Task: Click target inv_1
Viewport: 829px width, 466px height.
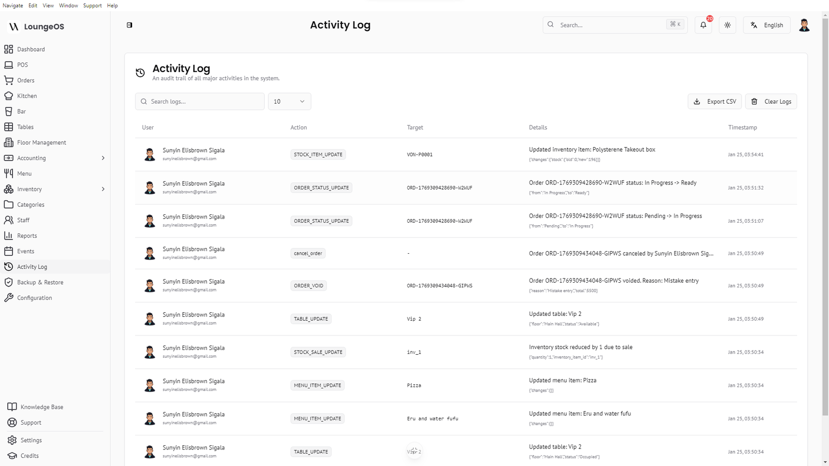Action: click(x=414, y=352)
